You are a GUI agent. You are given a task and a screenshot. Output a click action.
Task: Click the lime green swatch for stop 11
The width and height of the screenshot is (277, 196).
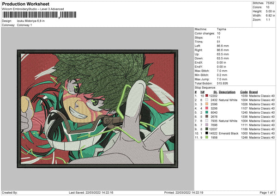pos(207,137)
